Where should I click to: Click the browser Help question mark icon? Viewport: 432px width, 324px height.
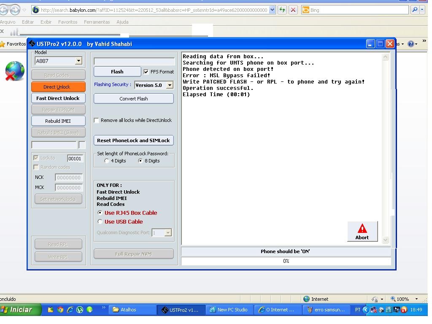coord(410,44)
